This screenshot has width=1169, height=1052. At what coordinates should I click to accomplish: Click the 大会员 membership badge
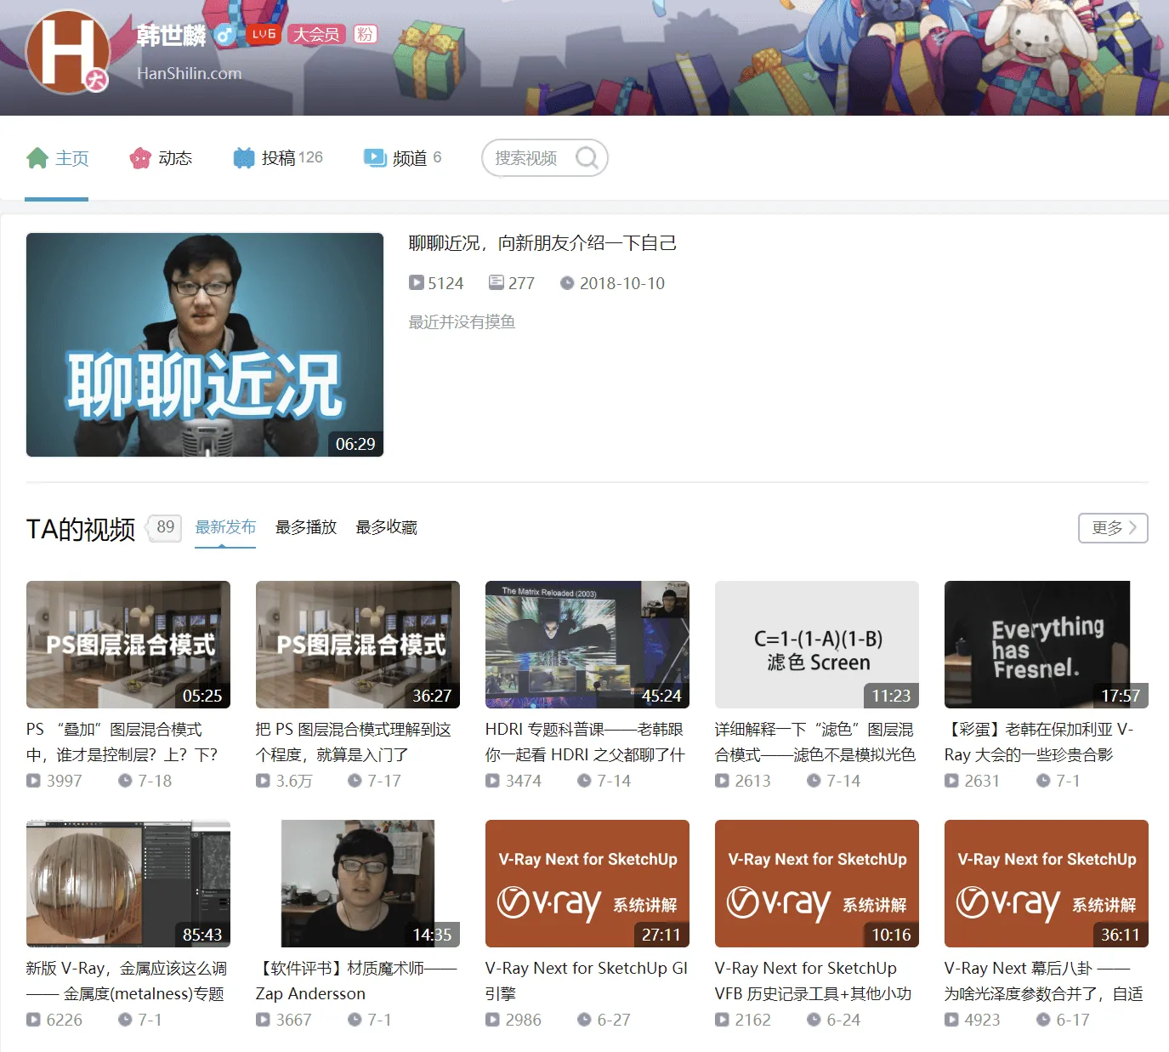pos(316,34)
